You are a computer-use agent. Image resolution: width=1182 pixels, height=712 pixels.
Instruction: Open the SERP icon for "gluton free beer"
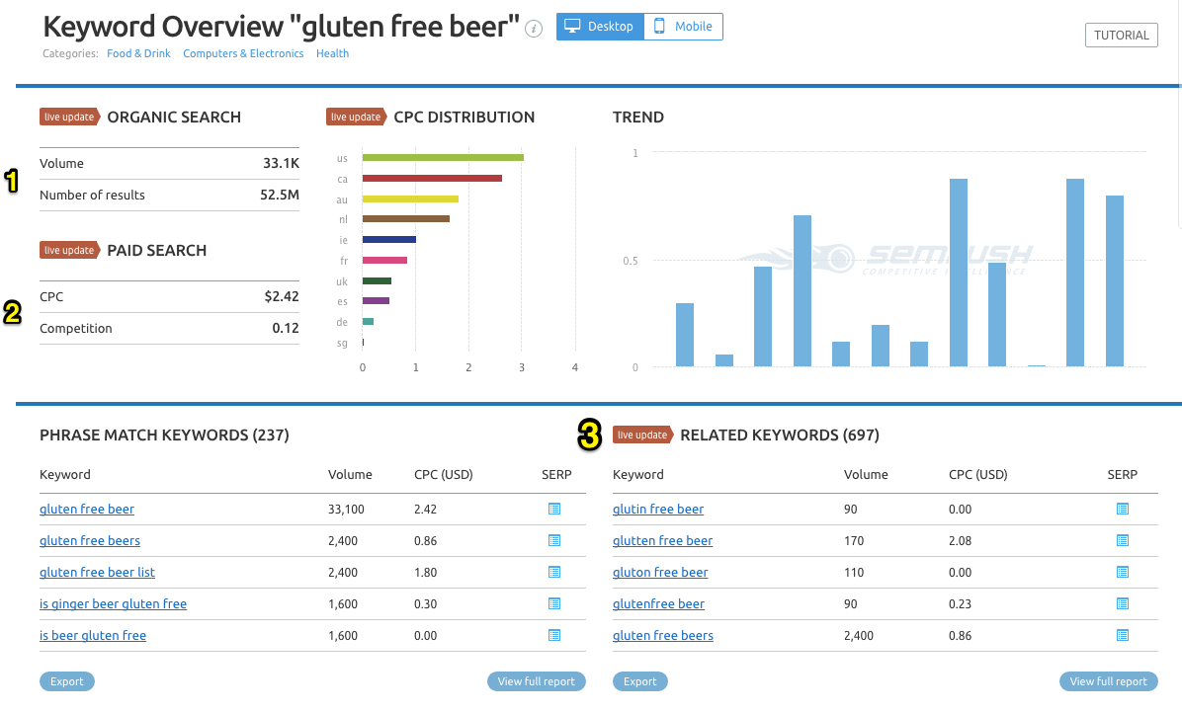pos(1121,572)
